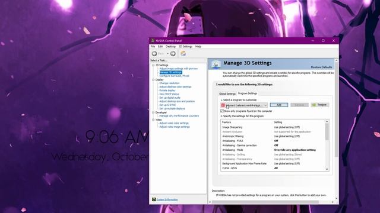This screenshot has height=213, width=380.
Task: Open Rotate display task
Action: point(167,91)
